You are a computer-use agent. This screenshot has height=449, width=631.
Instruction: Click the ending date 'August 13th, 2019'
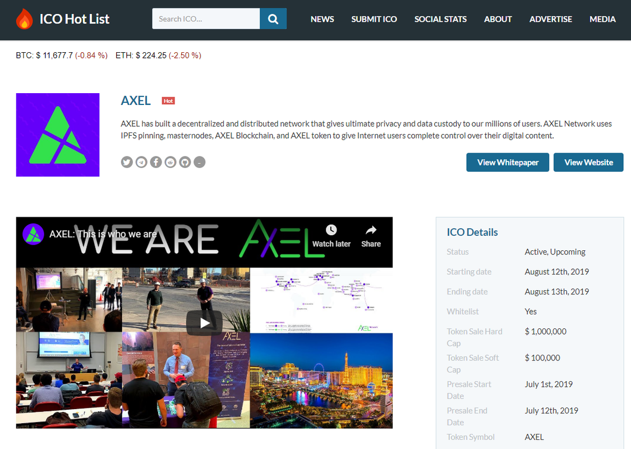click(556, 291)
